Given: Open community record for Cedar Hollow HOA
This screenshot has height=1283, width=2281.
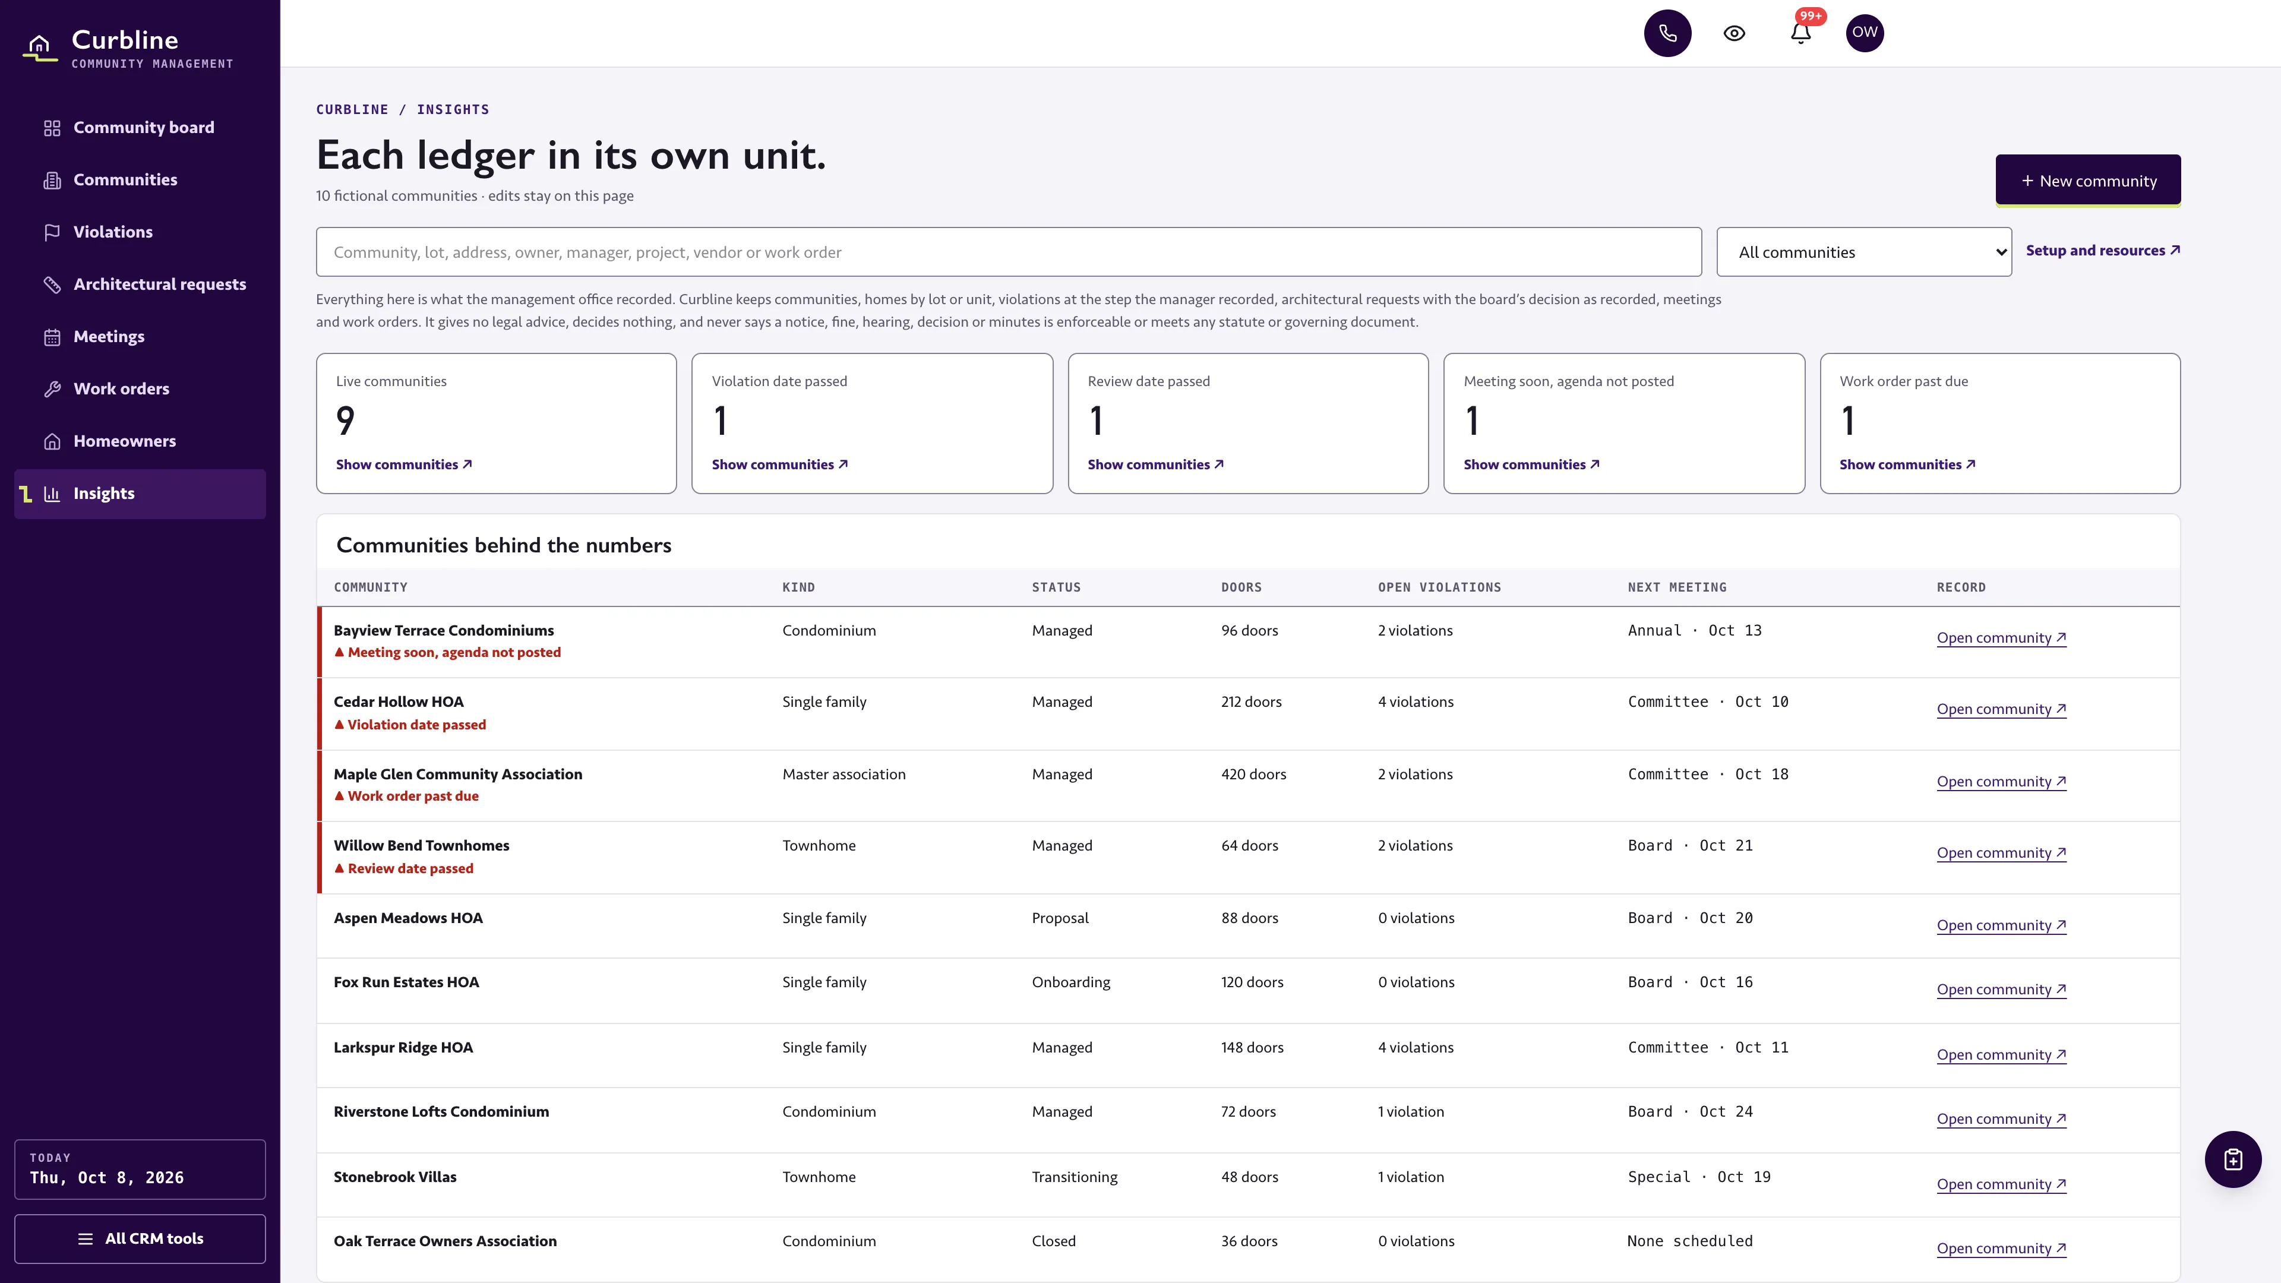Looking at the screenshot, I should coord(2001,709).
